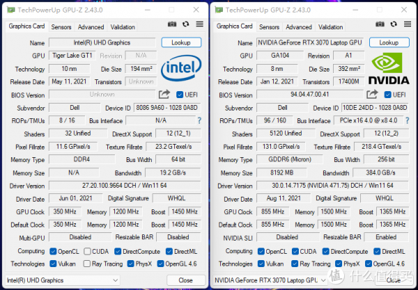
Task: Toggle the unchecked CUDA checkbox in Intel window
Action: [x=87, y=251]
